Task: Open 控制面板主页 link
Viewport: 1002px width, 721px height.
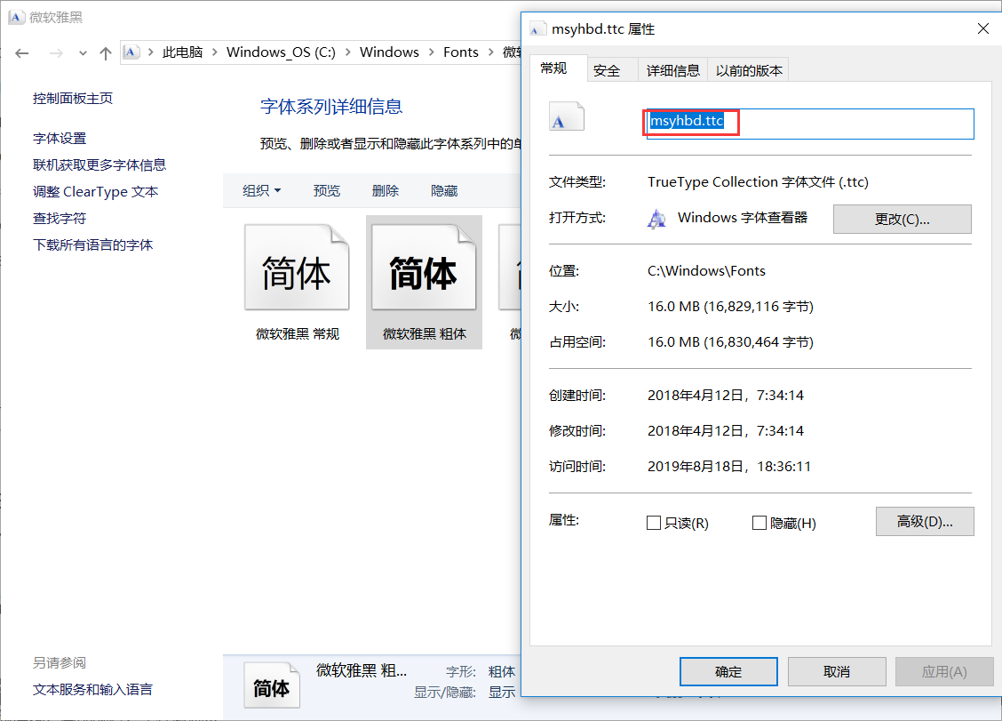Action: [x=73, y=99]
